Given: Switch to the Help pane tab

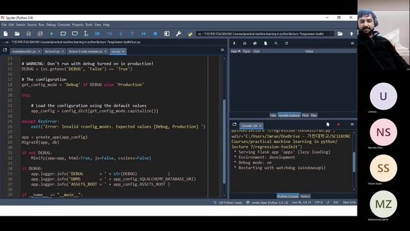Looking at the screenshot, I should tap(273, 116).
